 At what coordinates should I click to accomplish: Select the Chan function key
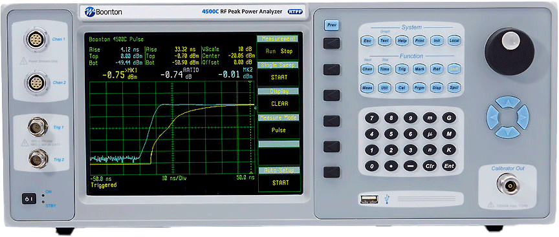[x=366, y=69]
